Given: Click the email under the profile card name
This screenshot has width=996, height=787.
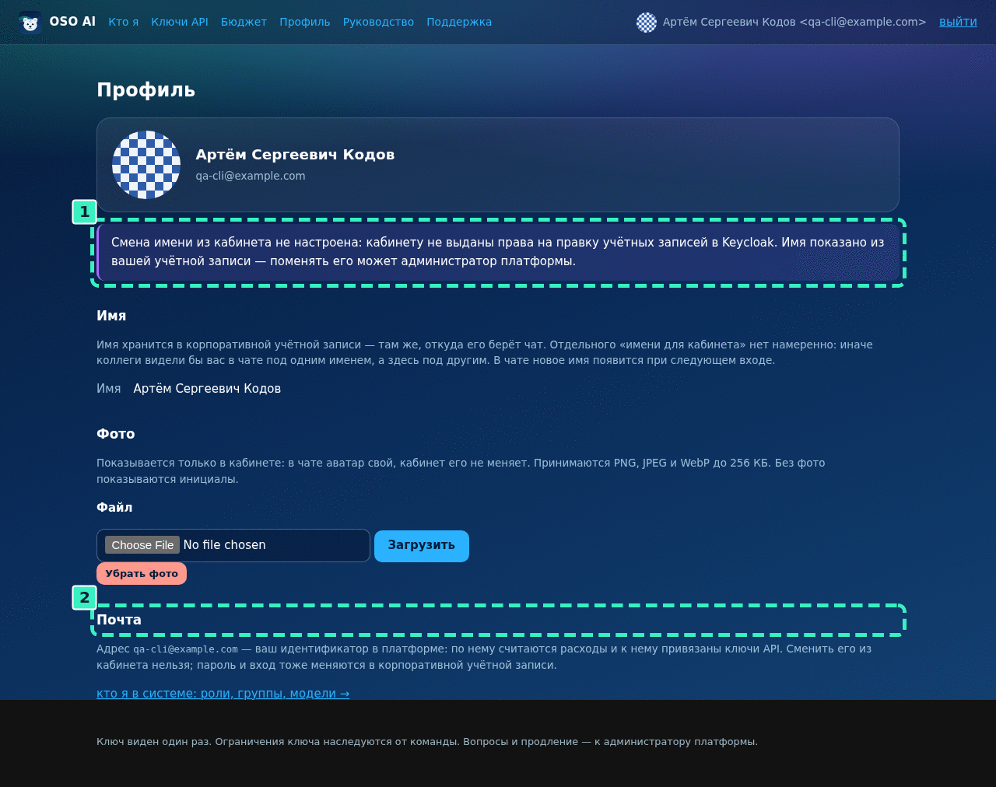Looking at the screenshot, I should [251, 176].
